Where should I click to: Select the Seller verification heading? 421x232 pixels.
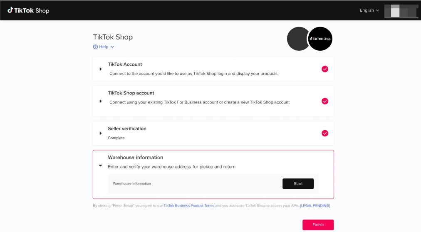tap(127, 128)
